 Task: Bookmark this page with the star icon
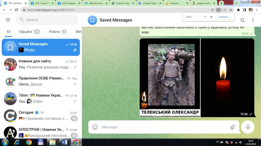[x=231, y=10]
